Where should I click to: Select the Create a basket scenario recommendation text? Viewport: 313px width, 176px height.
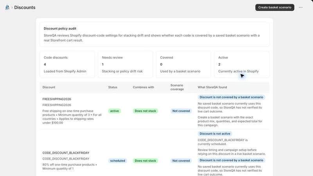click(x=230, y=121)
